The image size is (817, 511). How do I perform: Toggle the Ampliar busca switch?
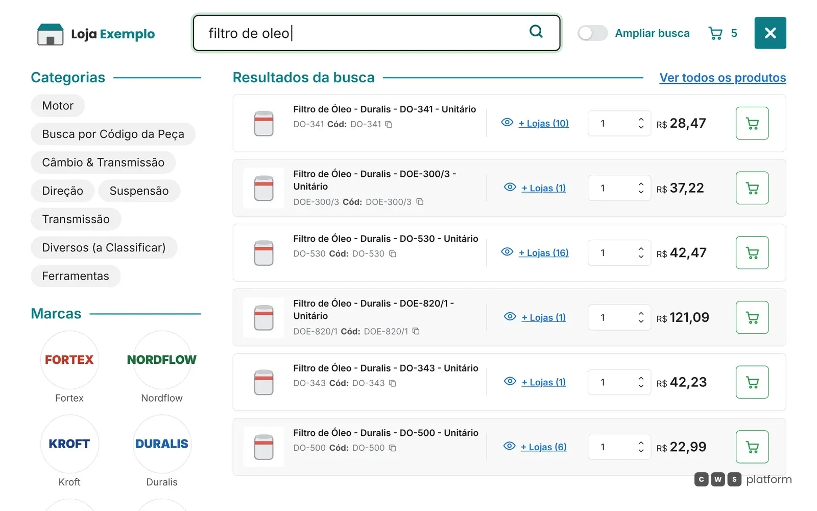click(592, 33)
